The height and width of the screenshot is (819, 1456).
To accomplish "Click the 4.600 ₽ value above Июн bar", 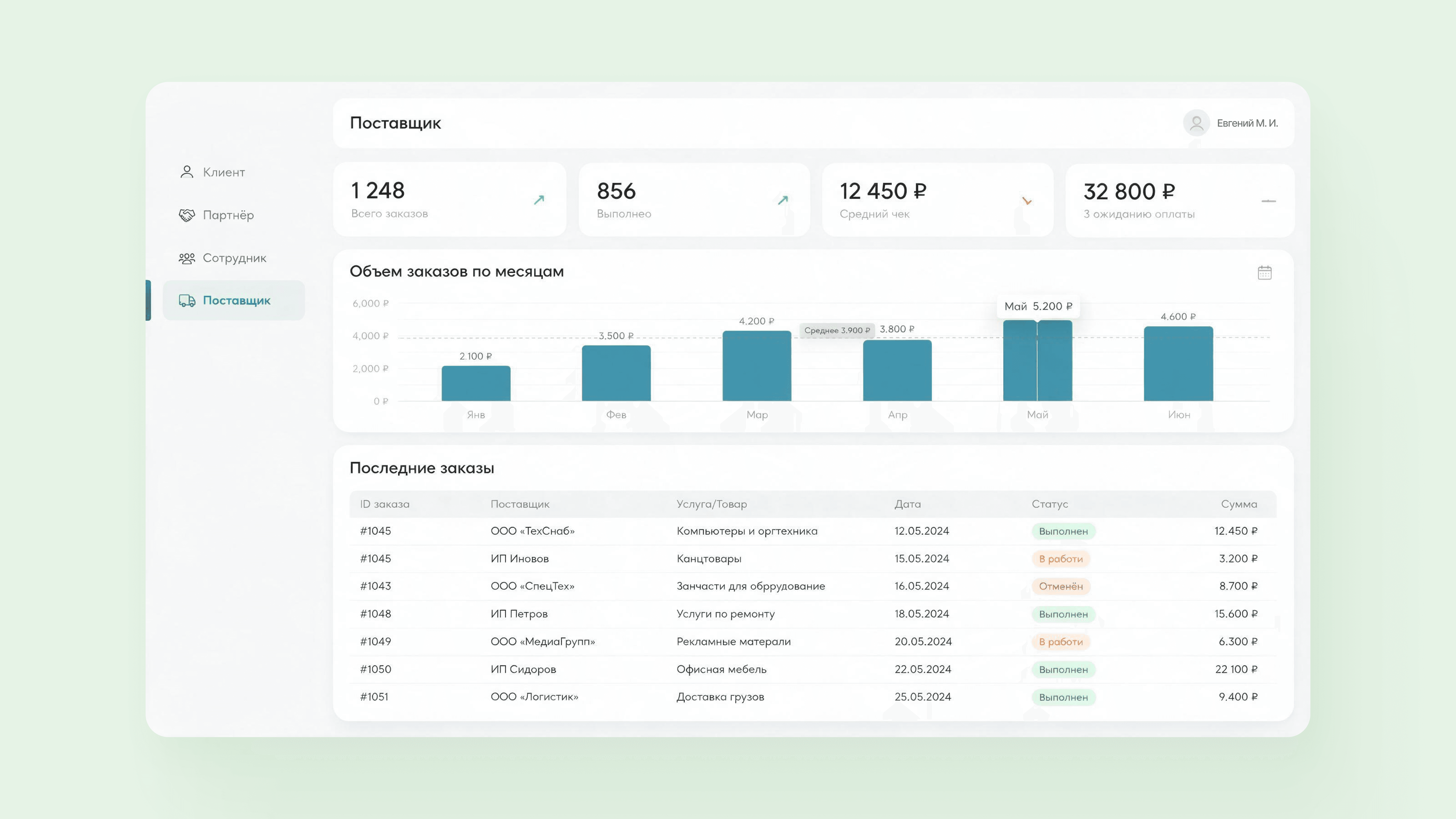I will pyautogui.click(x=1178, y=317).
